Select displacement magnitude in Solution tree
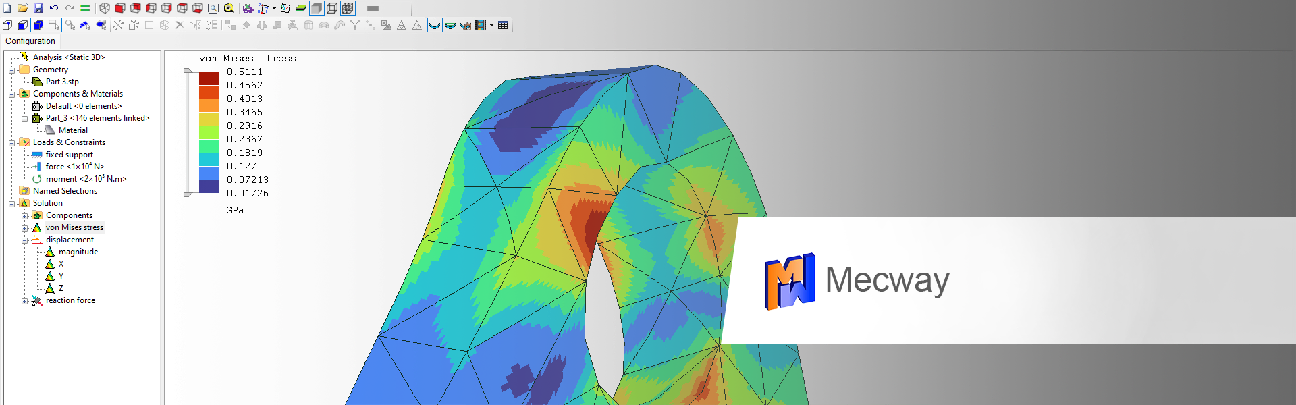The width and height of the screenshot is (1296, 405). 78,252
